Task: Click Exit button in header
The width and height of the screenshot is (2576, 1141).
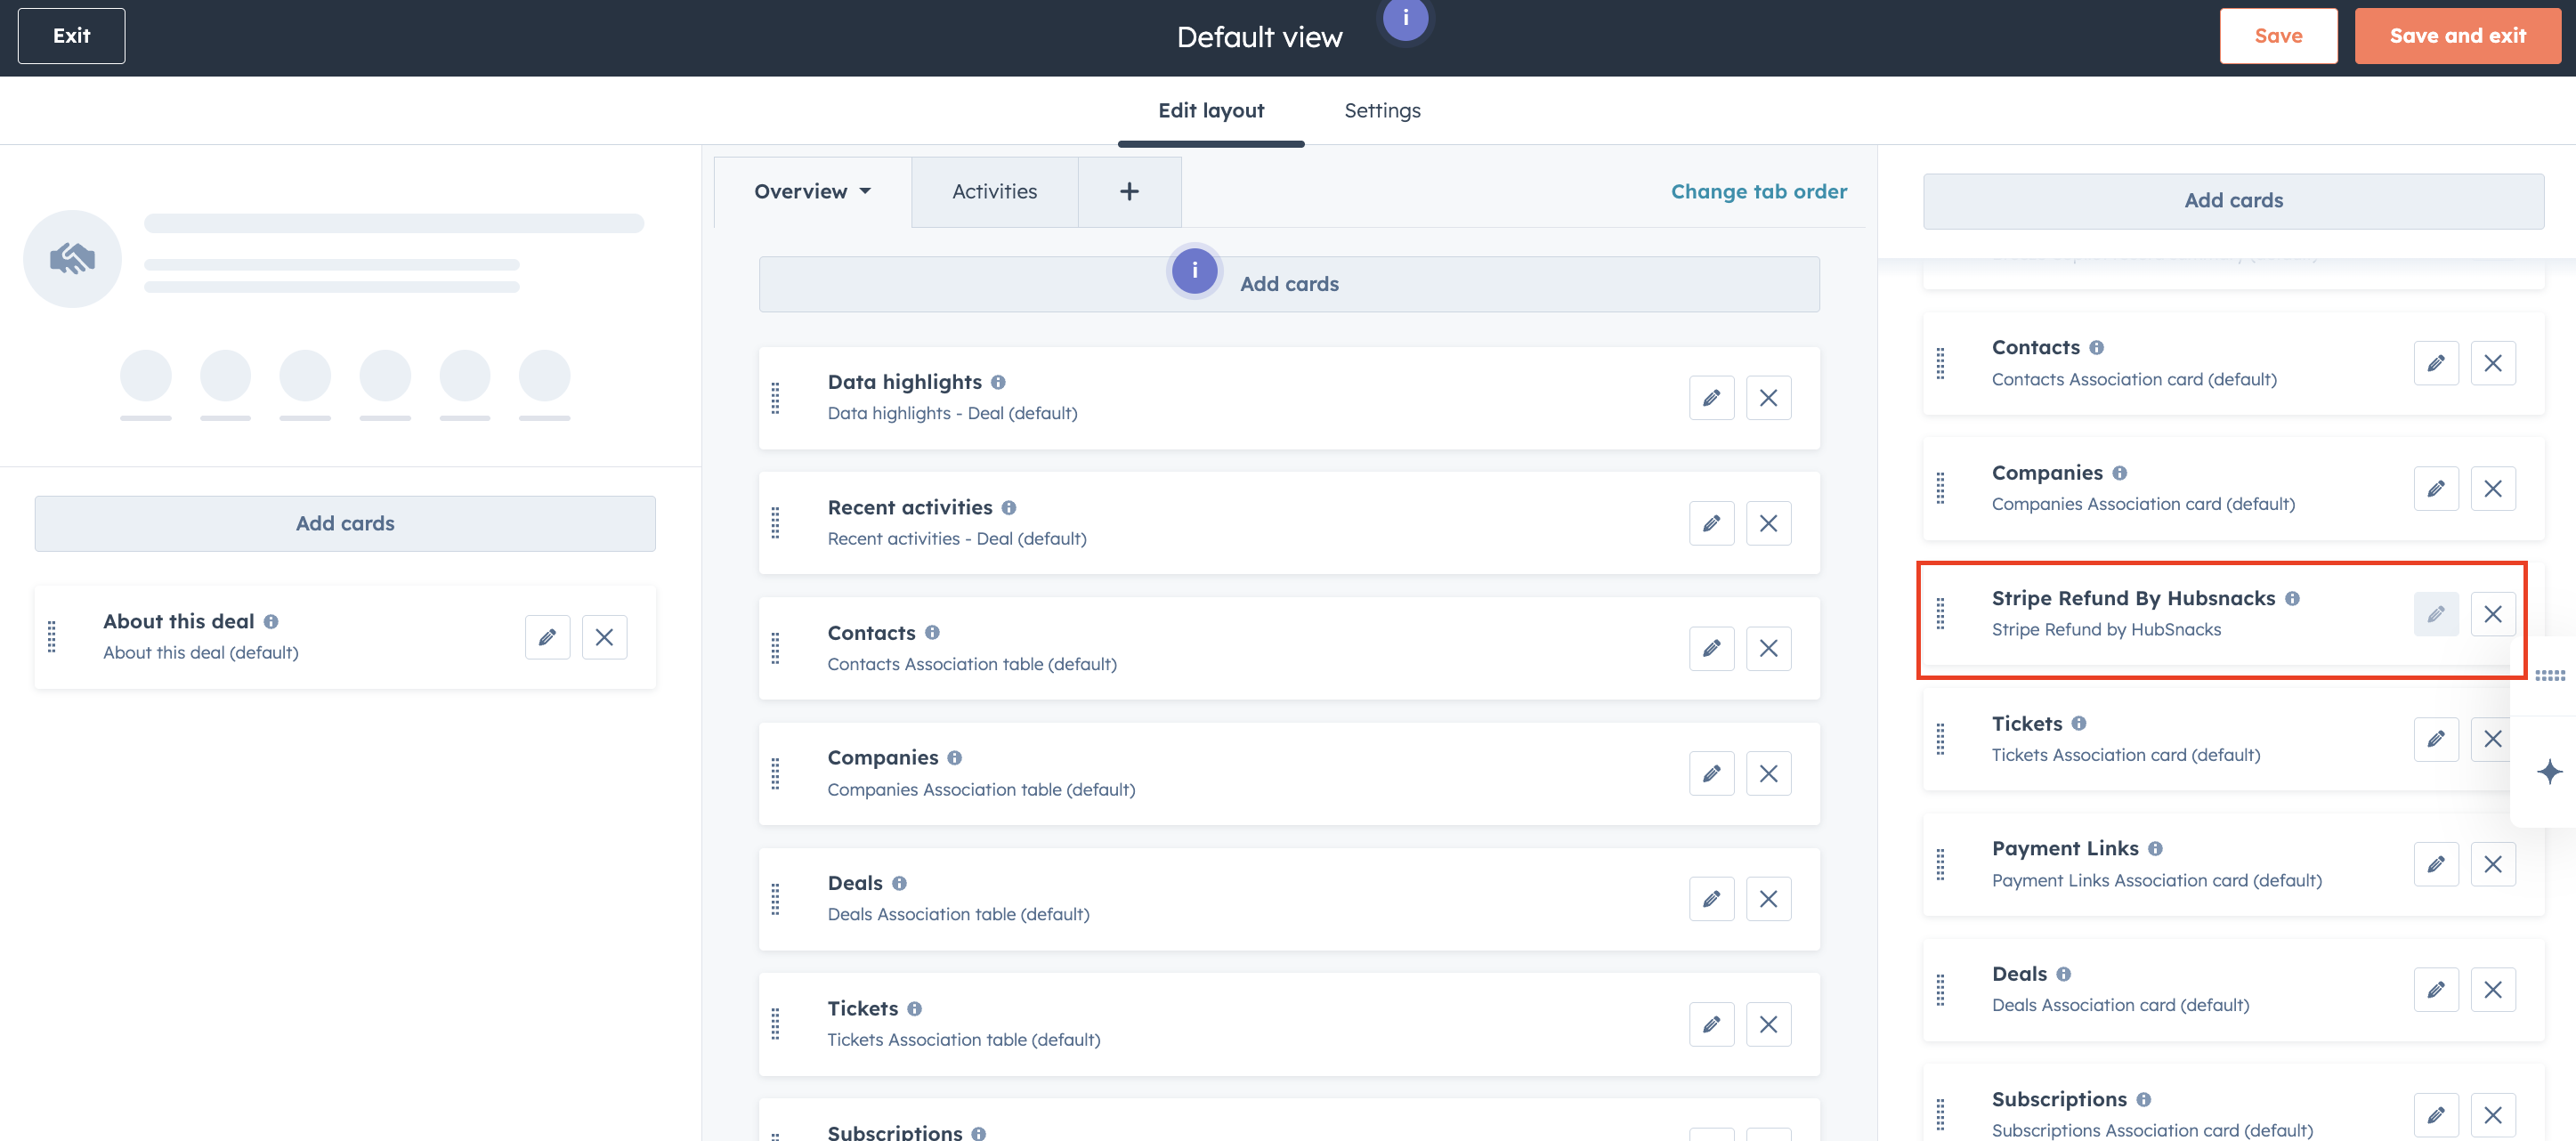Action: pyautogui.click(x=71, y=36)
